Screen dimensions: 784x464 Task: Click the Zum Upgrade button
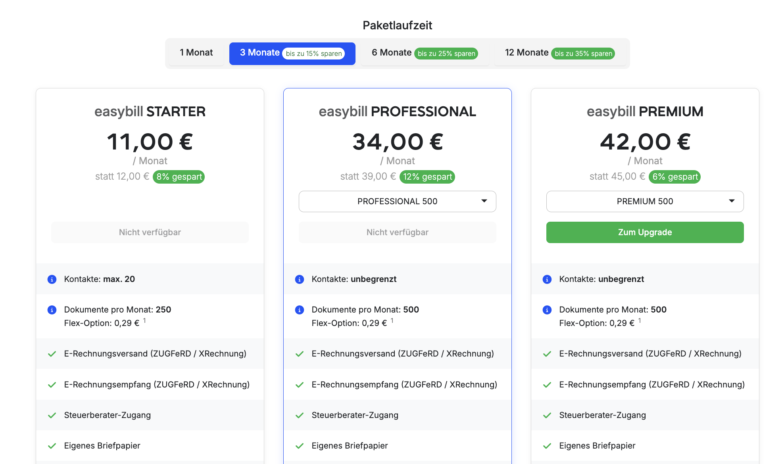(645, 232)
